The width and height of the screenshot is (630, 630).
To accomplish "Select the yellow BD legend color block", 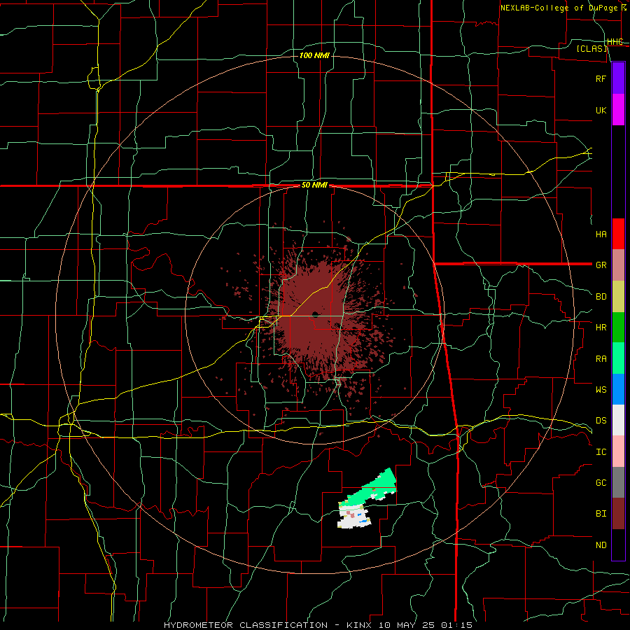I will 618,297.
